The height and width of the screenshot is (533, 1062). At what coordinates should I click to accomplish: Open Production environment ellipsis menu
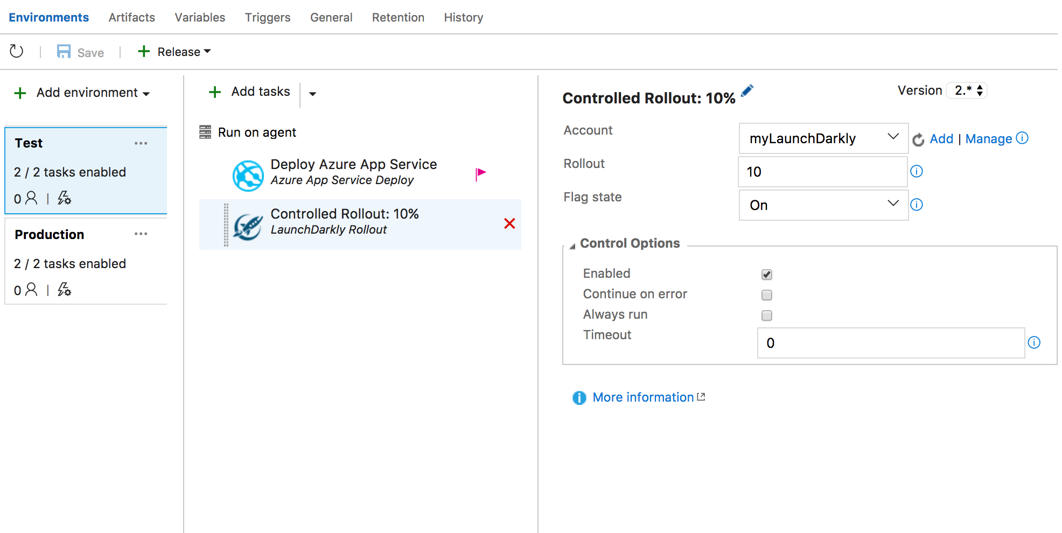tap(141, 234)
